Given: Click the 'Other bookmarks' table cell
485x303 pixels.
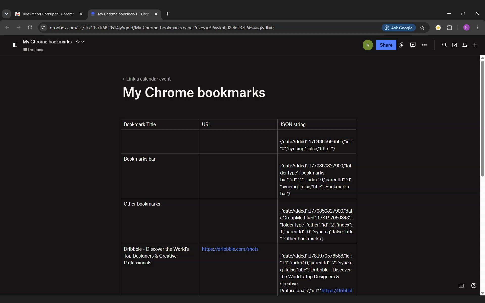Looking at the screenshot, I should 160,221.
